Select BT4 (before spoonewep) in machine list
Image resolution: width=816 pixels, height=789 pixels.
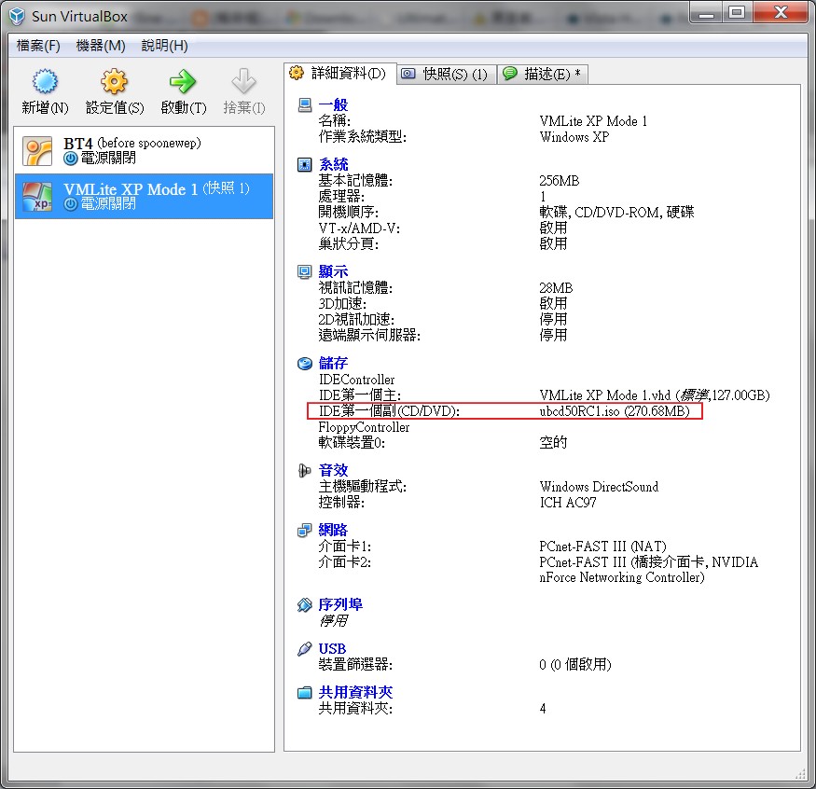point(145,151)
